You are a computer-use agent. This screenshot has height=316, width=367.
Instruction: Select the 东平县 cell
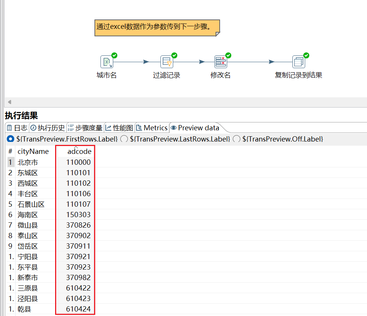tap(28, 267)
